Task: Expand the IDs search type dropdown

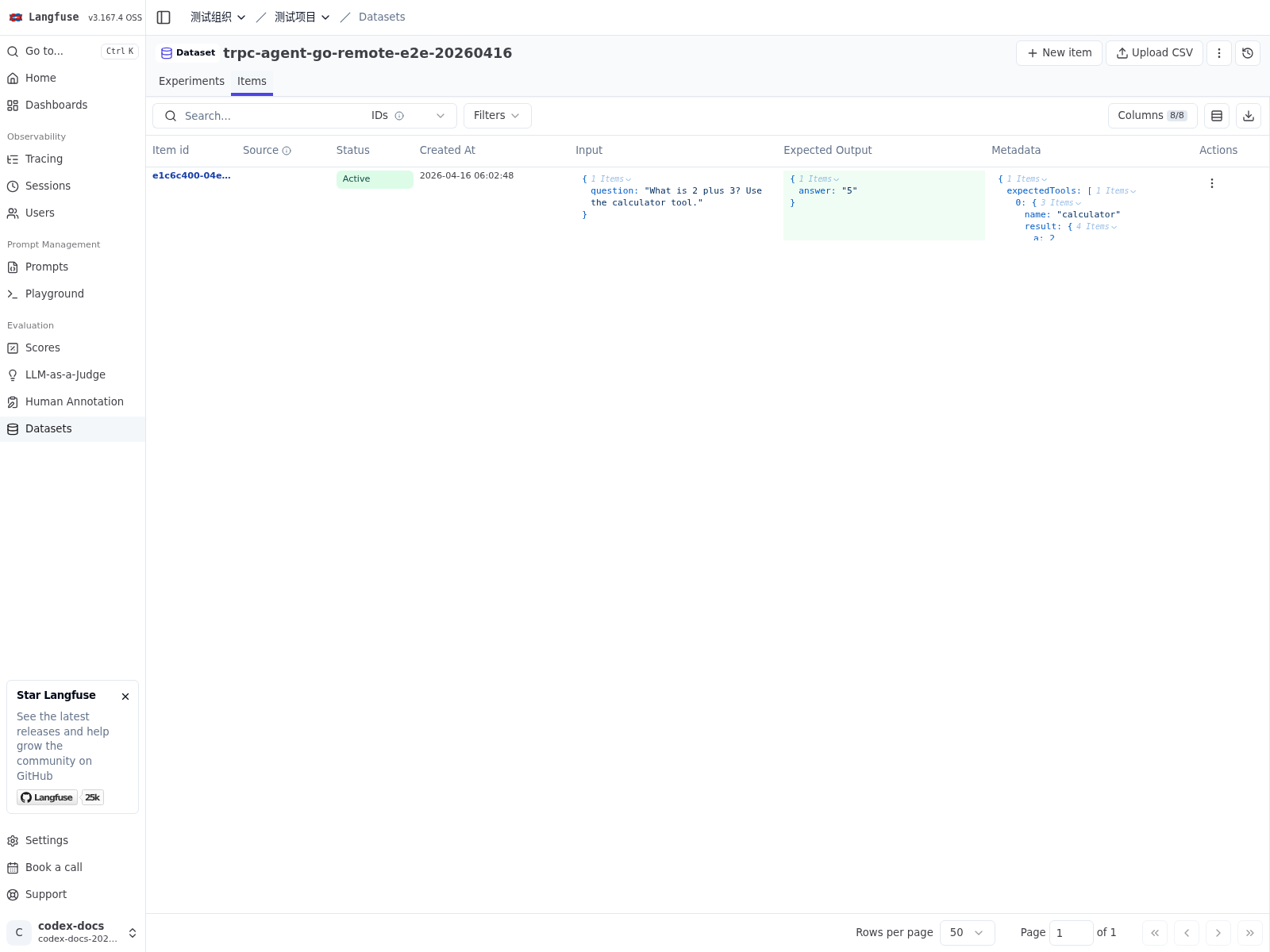Action: click(440, 116)
